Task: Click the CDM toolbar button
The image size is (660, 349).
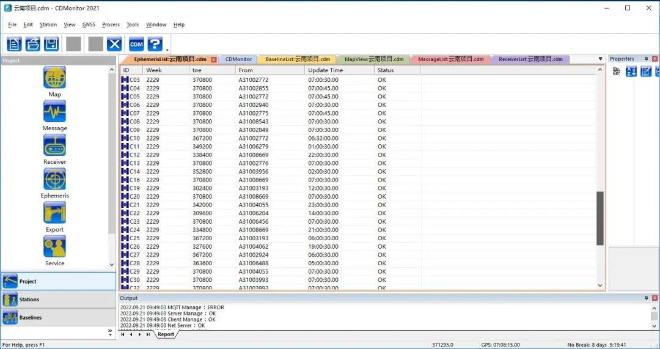Action: click(136, 44)
